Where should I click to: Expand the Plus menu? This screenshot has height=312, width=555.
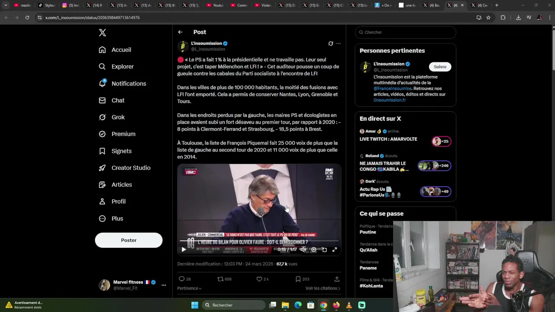(111, 219)
